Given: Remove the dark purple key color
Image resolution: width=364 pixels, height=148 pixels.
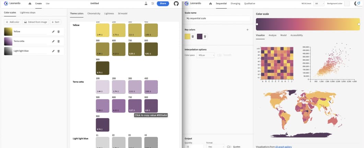Looking at the screenshot, I should (205, 36).
